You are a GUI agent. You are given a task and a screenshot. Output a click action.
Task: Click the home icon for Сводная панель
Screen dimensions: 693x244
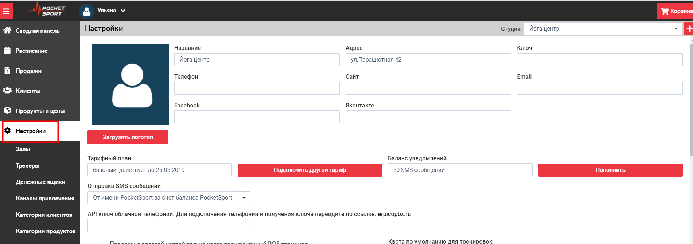[x=7, y=31]
